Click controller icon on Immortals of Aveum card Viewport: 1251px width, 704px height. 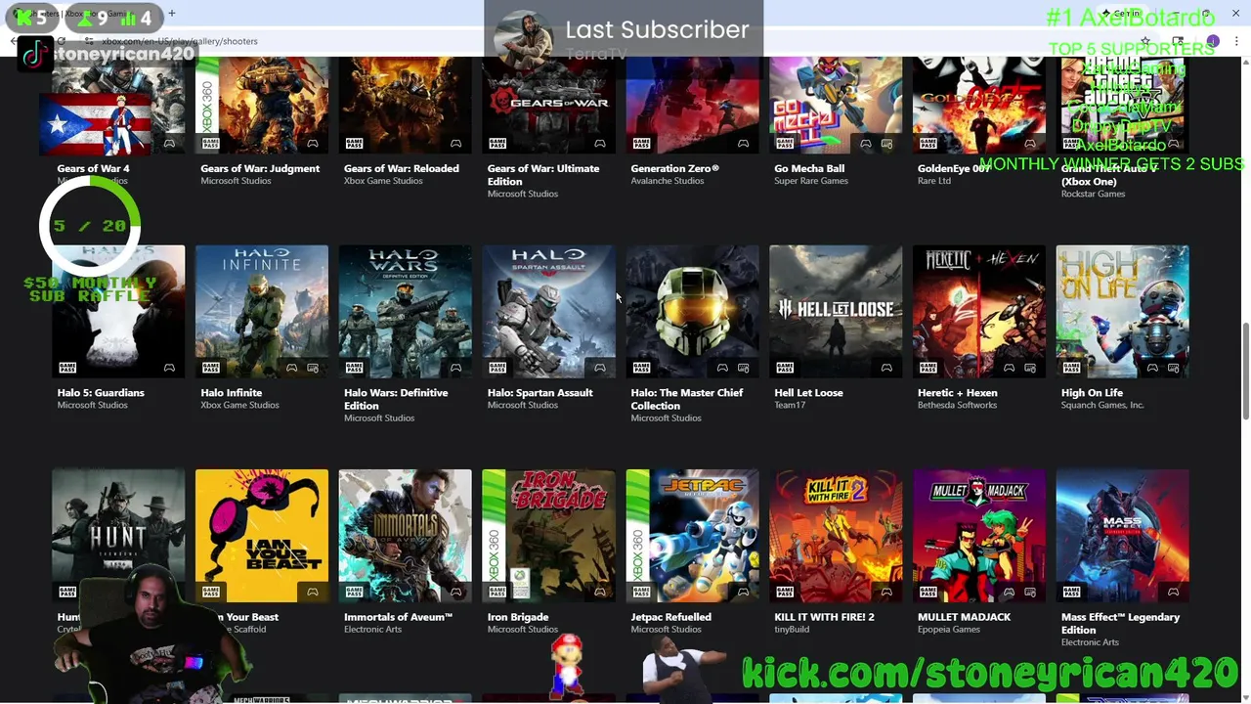[x=456, y=592]
